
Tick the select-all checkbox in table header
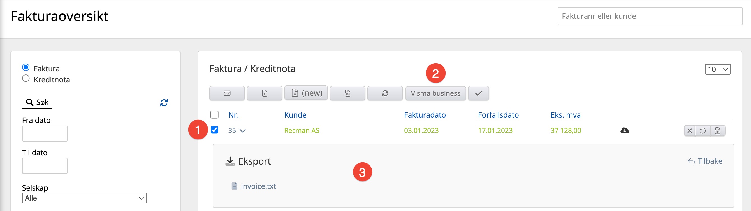coord(214,115)
